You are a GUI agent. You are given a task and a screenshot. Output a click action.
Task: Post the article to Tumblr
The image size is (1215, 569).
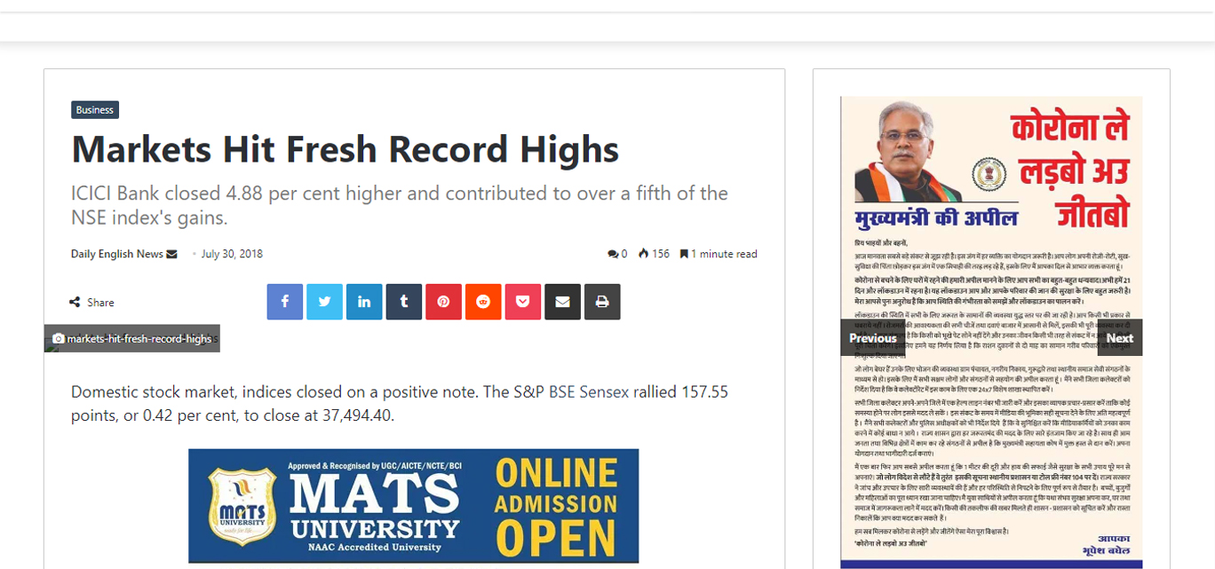click(404, 302)
